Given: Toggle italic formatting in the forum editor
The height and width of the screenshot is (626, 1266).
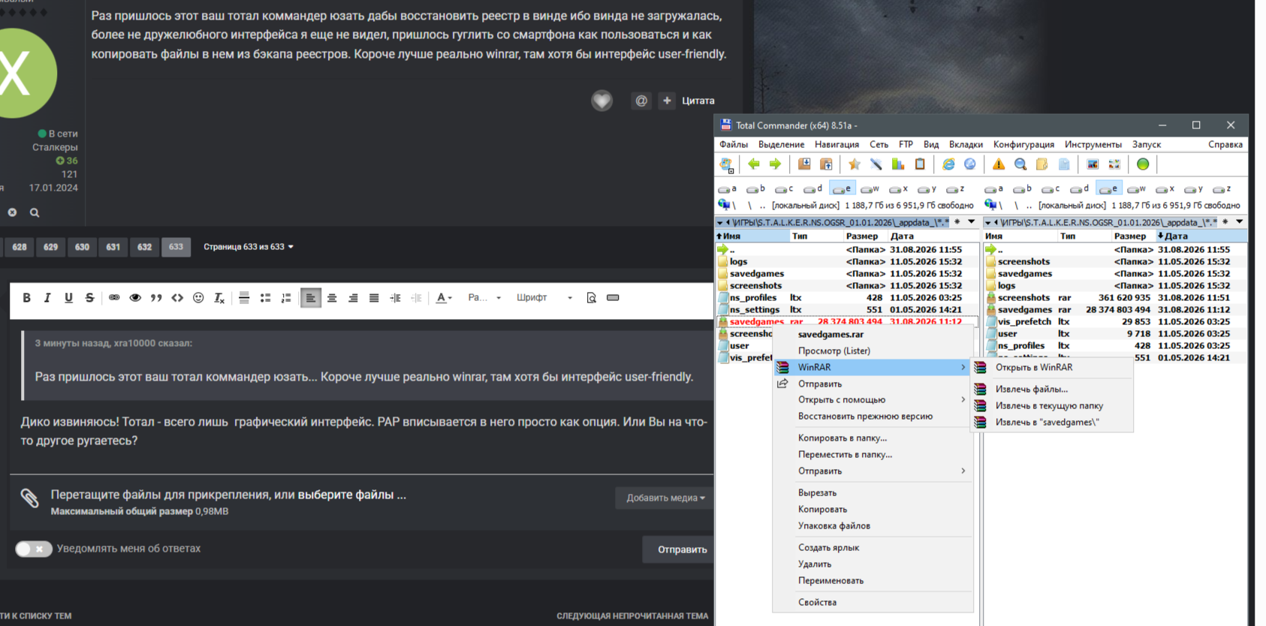Looking at the screenshot, I should pos(47,298).
